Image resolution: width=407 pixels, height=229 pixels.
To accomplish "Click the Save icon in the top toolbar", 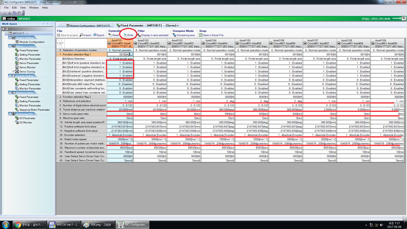I will (4, 13).
